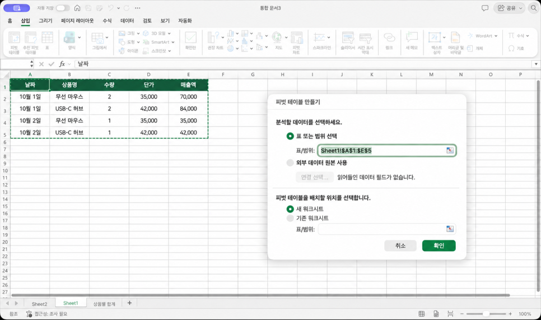
Task: Toggle the 자동 저장 autosave switch
Action: click(x=63, y=8)
